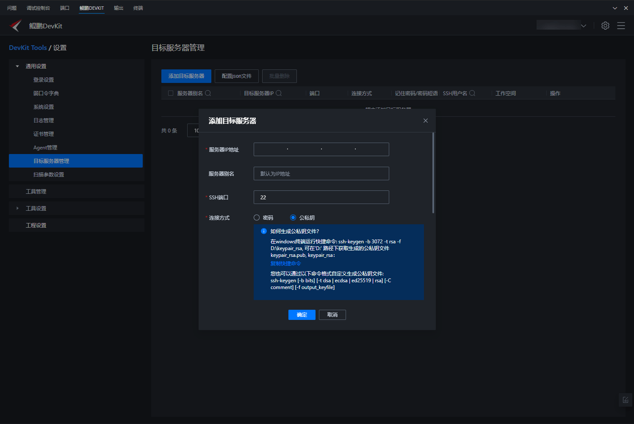
Task: Click the 端口 column header in table
Action: point(314,93)
